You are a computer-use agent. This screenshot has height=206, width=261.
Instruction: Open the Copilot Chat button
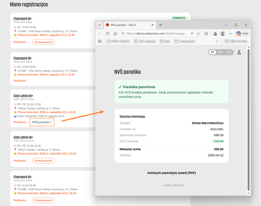point(242,33)
